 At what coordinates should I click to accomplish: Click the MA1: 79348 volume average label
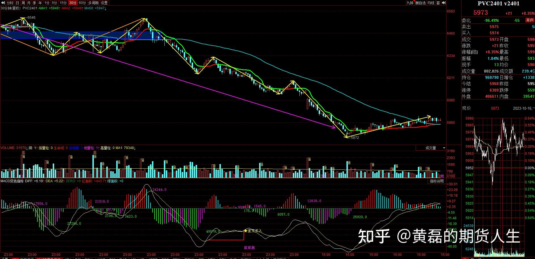click(x=126, y=148)
